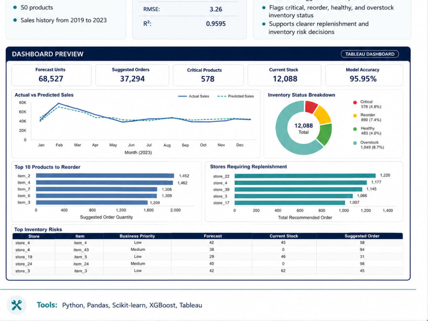The height and width of the screenshot is (321, 428).
Task: Click the 'Top Inventory Risks' heading
Action: 38,229
